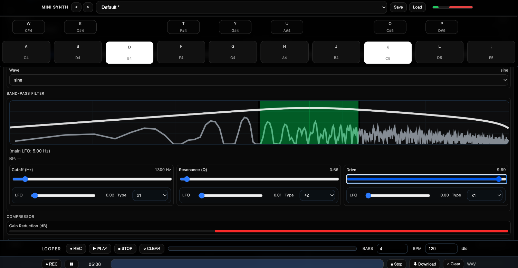Open the Cutoff LFO Type x1 dropdown

pos(150,195)
